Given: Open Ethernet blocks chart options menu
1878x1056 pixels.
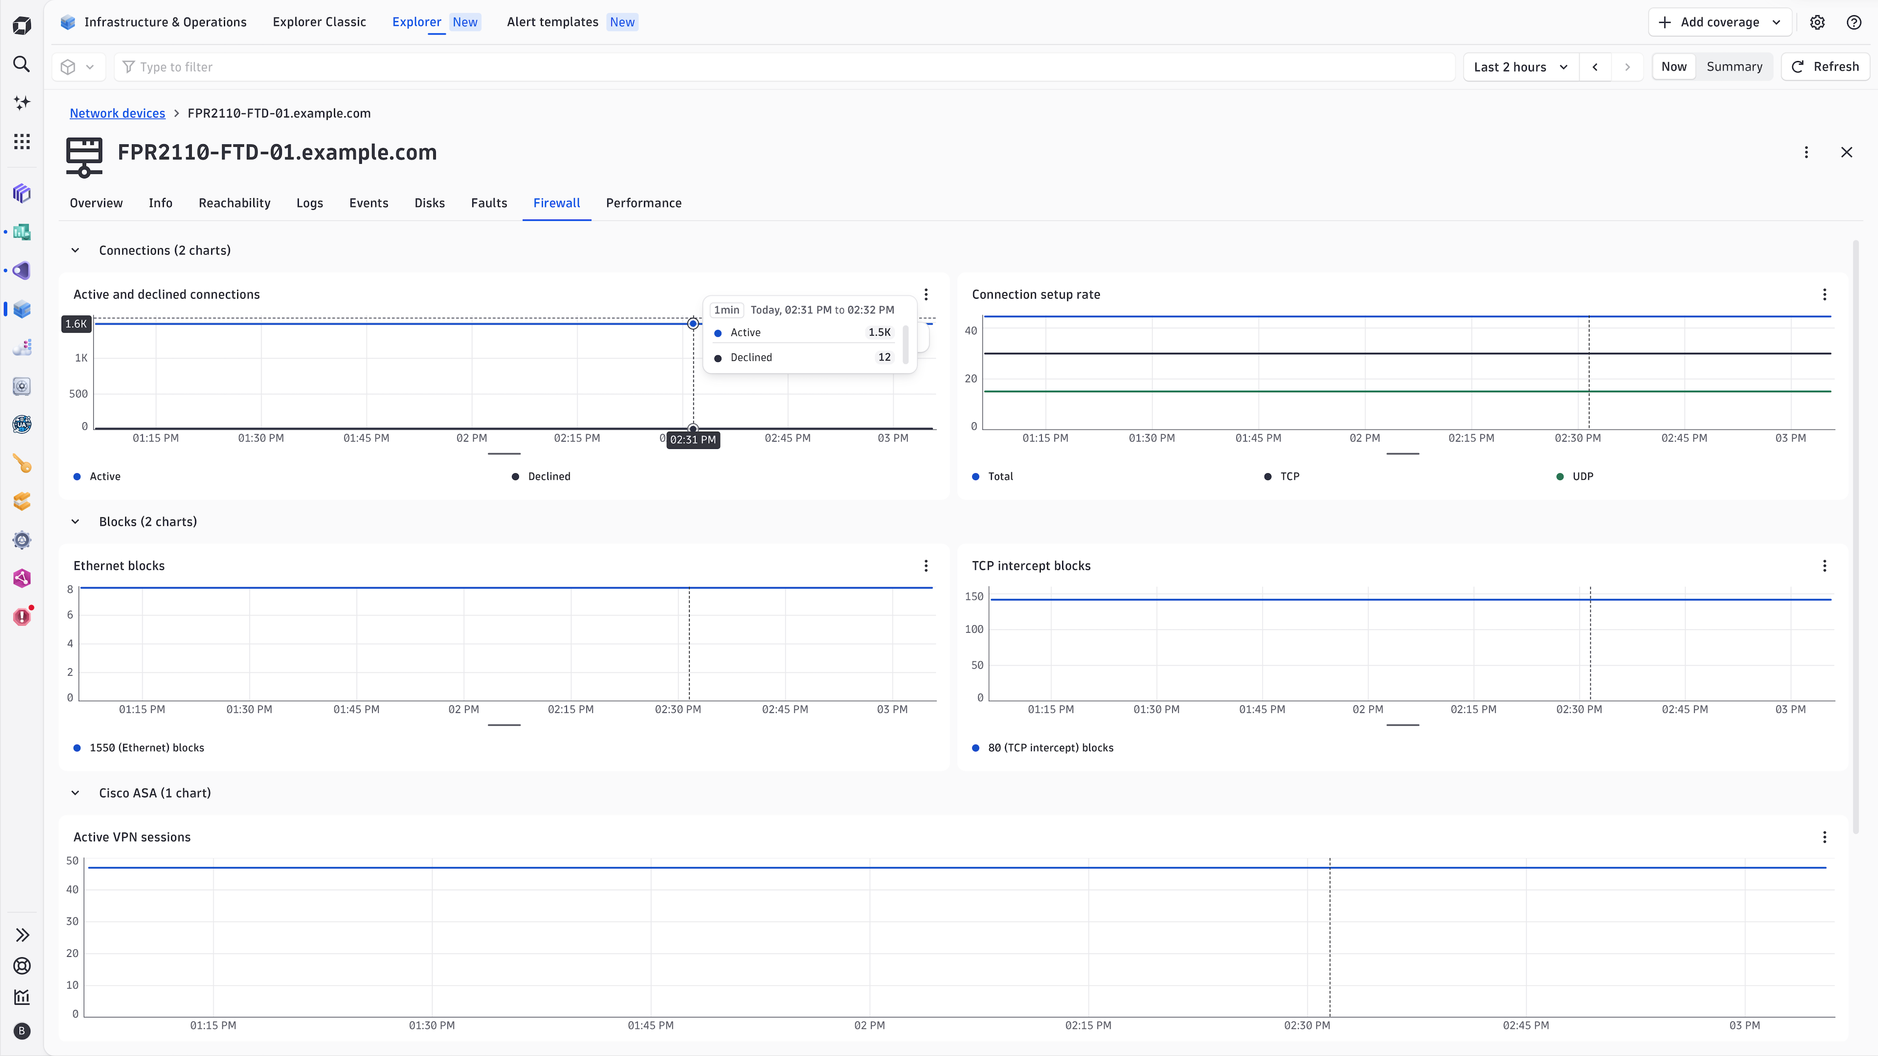Looking at the screenshot, I should pyautogui.click(x=926, y=566).
